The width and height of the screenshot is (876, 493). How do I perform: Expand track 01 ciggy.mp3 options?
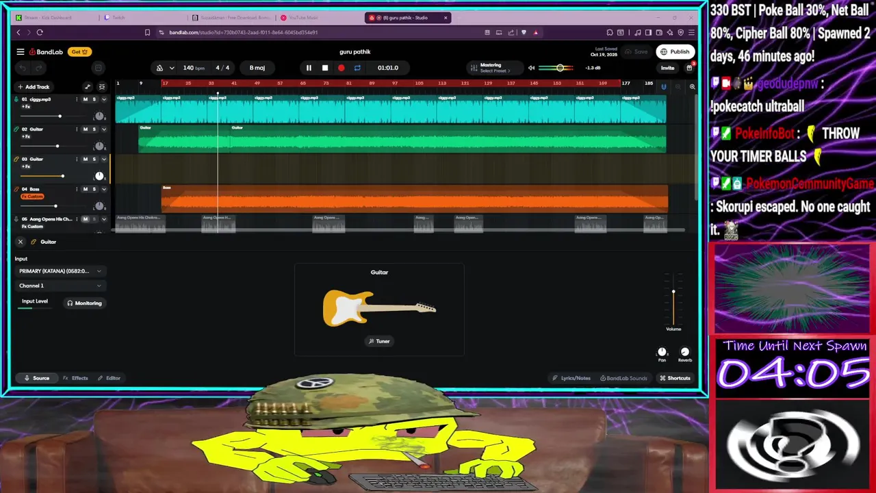pyautogui.click(x=104, y=99)
